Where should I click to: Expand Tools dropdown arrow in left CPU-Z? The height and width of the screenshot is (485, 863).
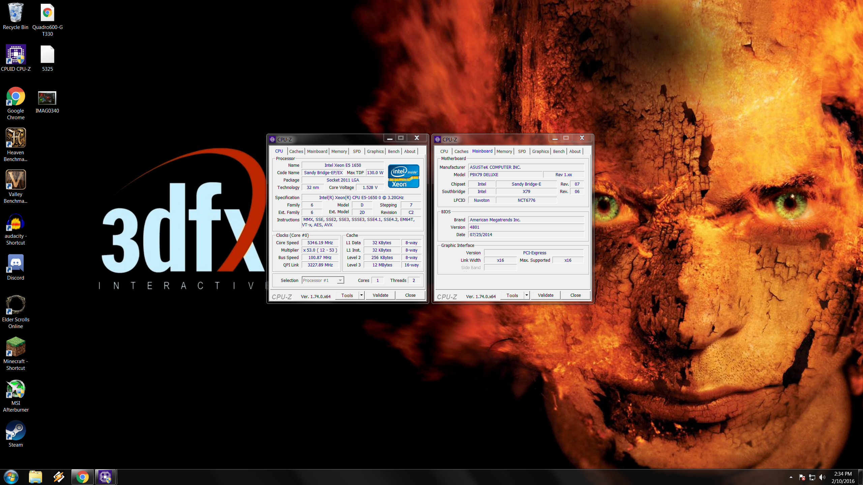pyautogui.click(x=361, y=295)
